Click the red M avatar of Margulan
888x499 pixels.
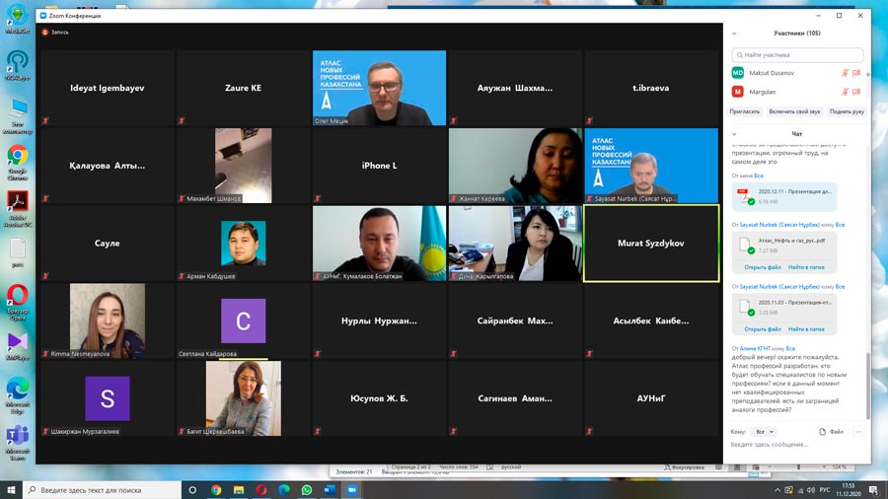(x=737, y=92)
